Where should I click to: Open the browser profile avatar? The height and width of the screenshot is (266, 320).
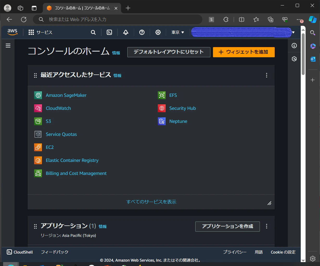click(x=8, y=8)
